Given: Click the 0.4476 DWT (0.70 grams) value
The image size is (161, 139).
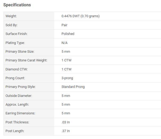Looking at the screenshot, I should [80, 16].
